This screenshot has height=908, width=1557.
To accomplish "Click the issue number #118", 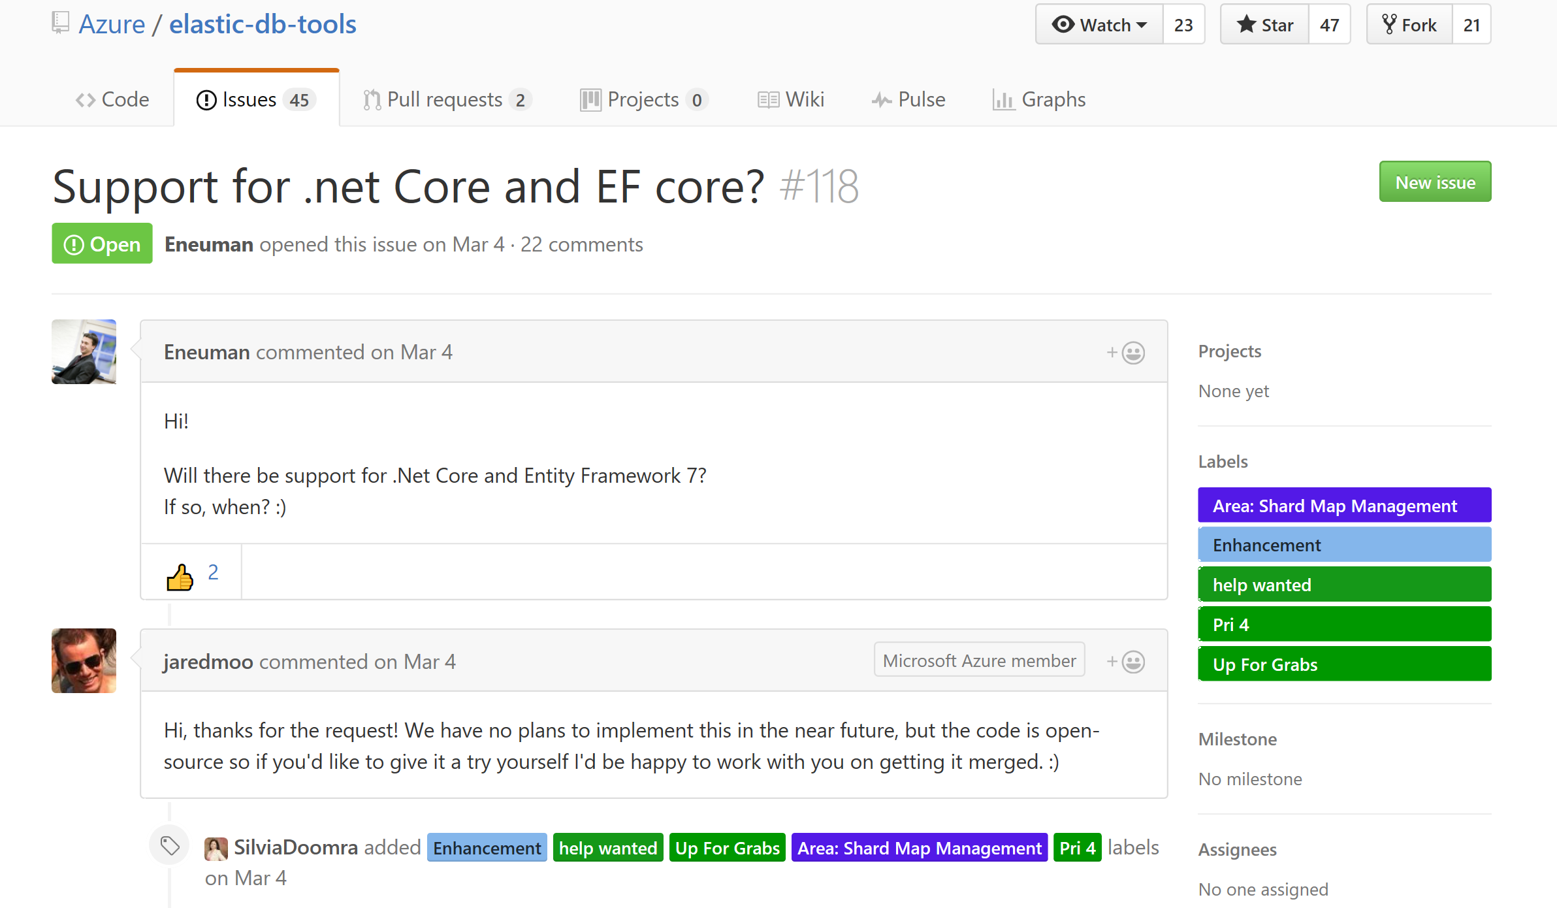I will [819, 187].
